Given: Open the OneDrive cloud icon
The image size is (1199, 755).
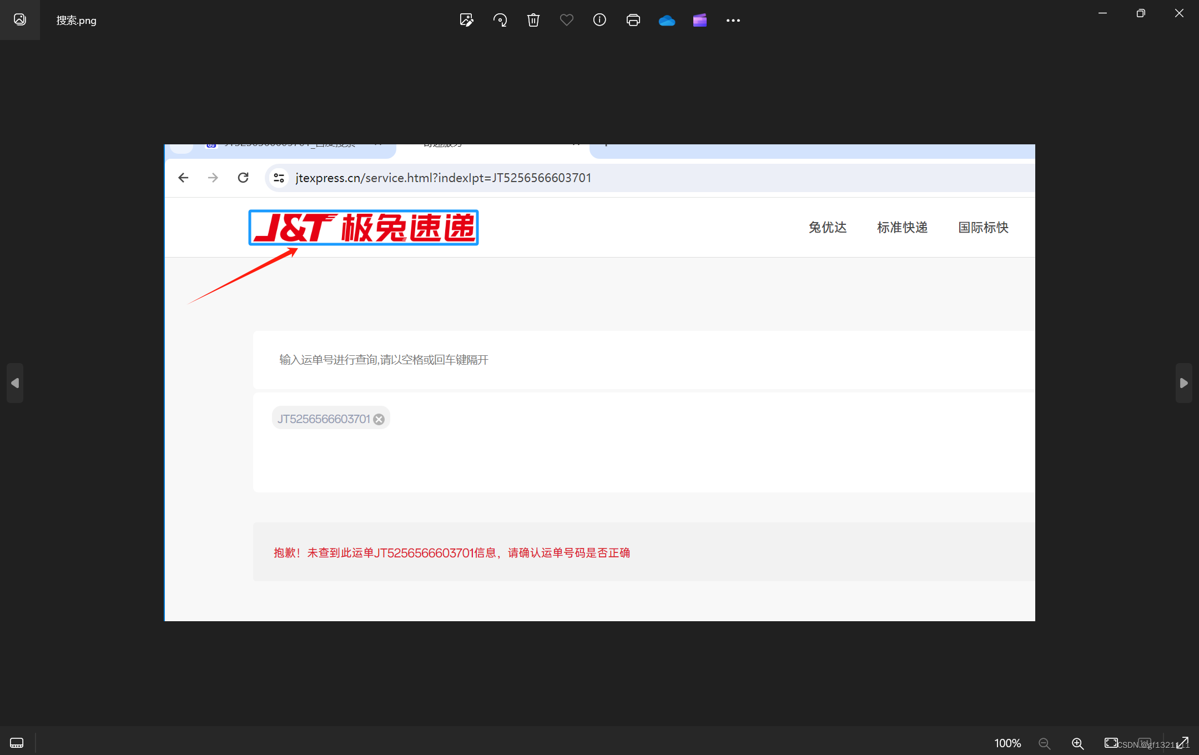Looking at the screenshot, I should (x=667, y=21).
